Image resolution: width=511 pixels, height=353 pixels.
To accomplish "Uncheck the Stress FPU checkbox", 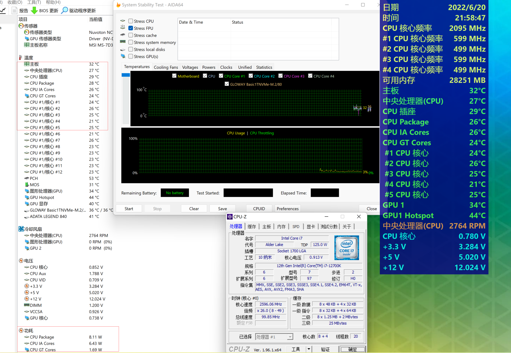I will pyautogui.click(x=131, y=28).
